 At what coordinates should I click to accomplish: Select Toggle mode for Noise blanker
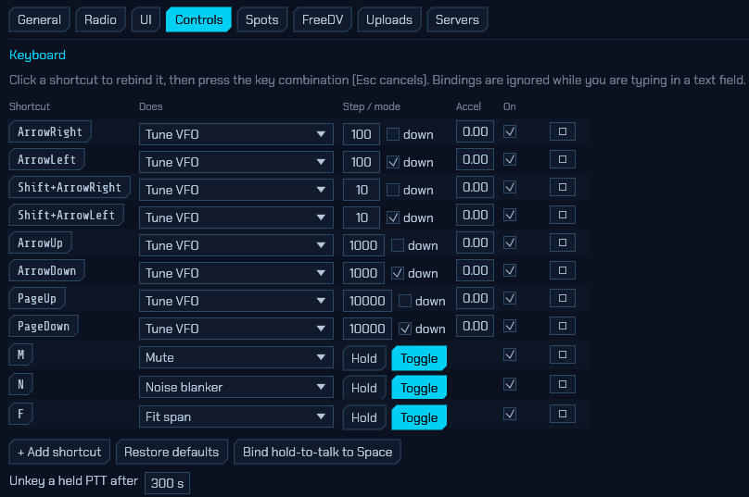tap(419, 388)
